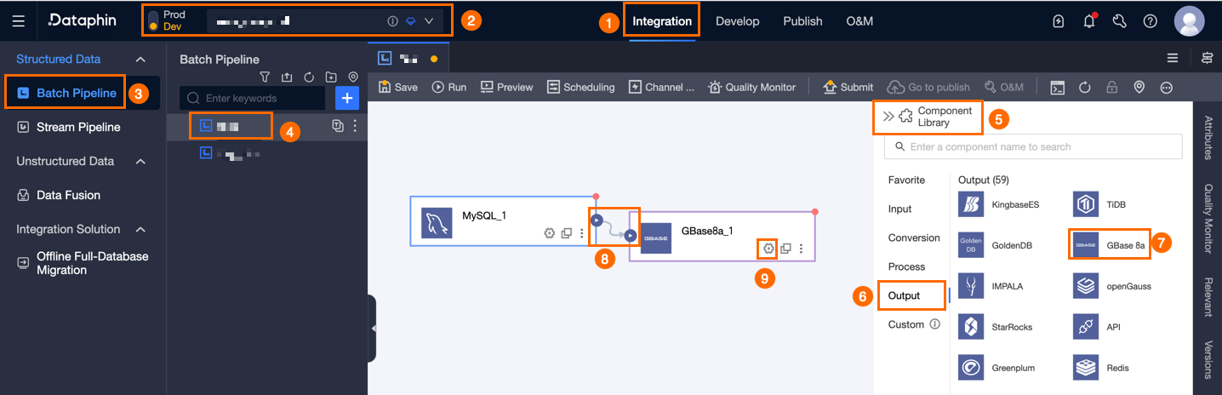Collapse the Structured Data section
The height and width of the screenshot is (395, 1222).
tap(141, 60)
